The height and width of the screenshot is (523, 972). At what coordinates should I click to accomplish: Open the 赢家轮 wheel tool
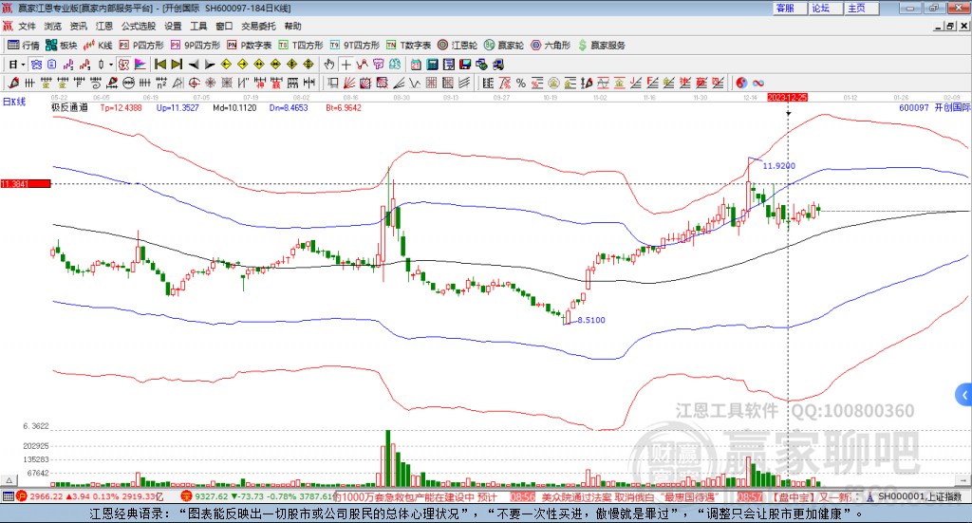click(x=504, y=46)
